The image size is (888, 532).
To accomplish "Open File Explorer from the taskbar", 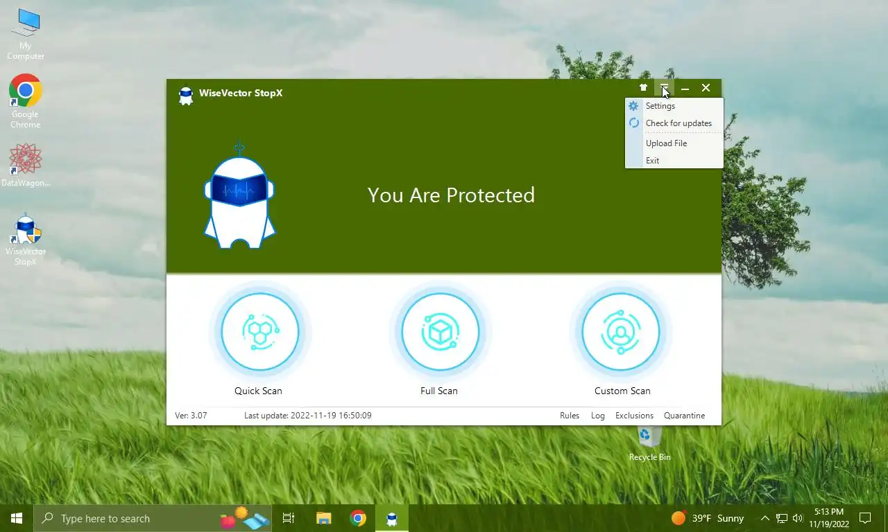I will coord(324,518).
